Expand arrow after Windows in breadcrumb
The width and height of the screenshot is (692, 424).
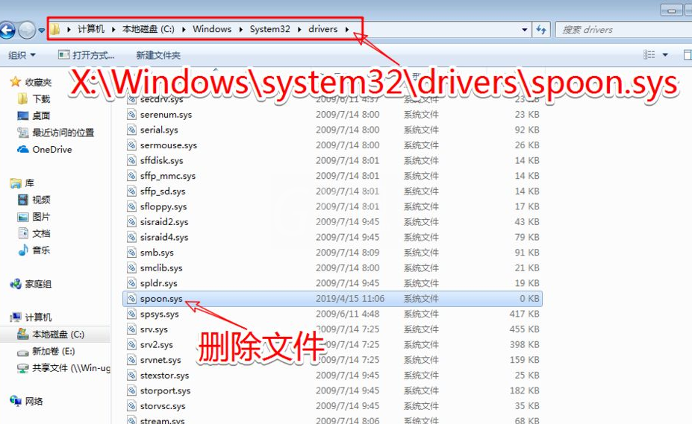point(240,30)
